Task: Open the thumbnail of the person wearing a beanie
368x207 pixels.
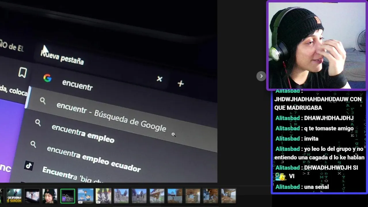Action: pos(50,196)
